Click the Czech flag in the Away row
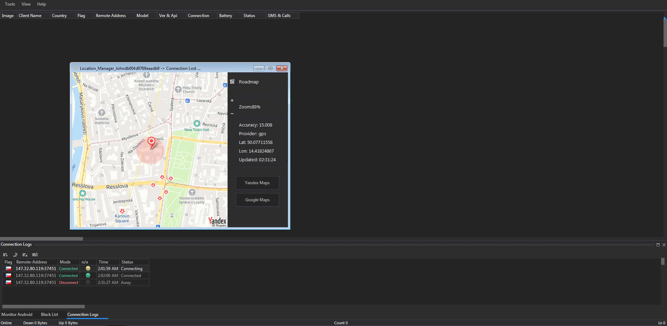The height and width of the screenshot is (326, 667). pyautogui.click(x=8, y=283)
